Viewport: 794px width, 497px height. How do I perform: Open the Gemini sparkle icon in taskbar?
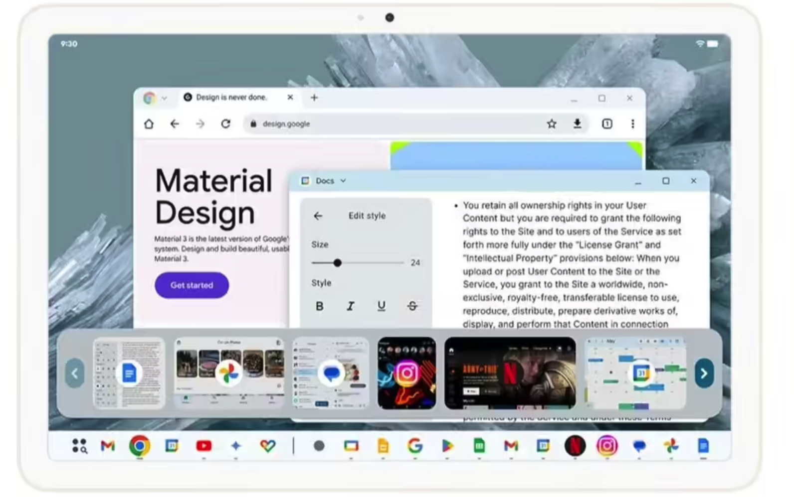[236, 446]
